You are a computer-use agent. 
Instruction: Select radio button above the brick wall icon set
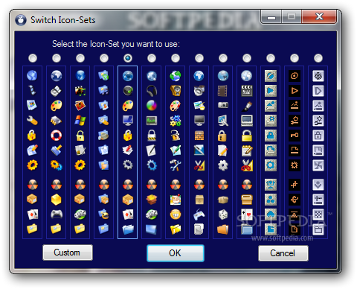[199, 58]
